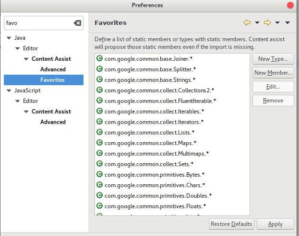Click the Edit... button
Image resolution: width=299 pixels, height=236 pixels.
click(273, 87)
